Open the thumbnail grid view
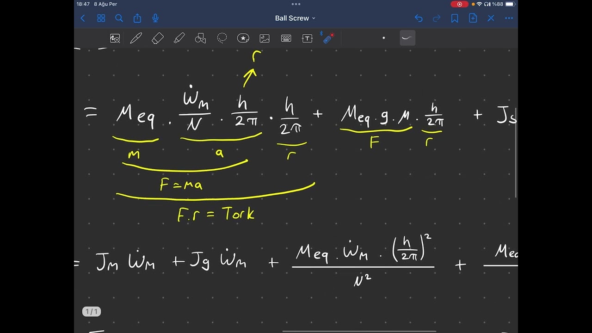Viewport: 592px width, 333px height. point(101,18)
